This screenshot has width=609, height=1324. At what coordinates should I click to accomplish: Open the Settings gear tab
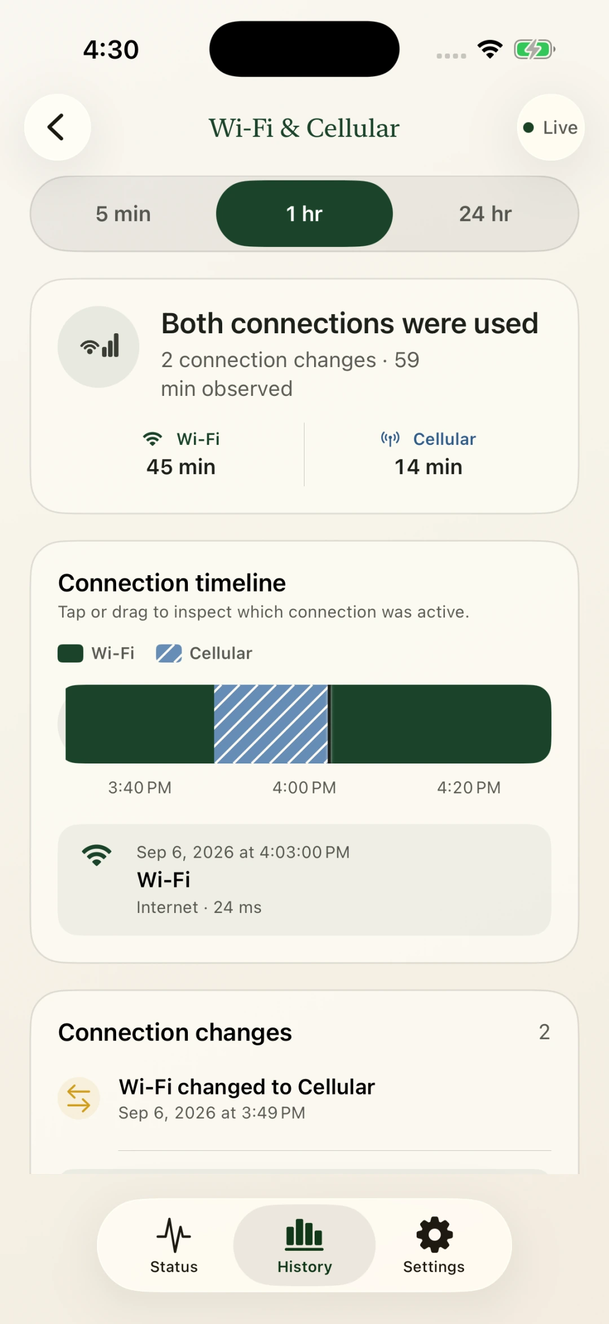pos(434,1245)
